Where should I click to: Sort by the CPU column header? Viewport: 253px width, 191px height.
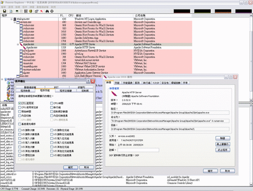[70, 16]
